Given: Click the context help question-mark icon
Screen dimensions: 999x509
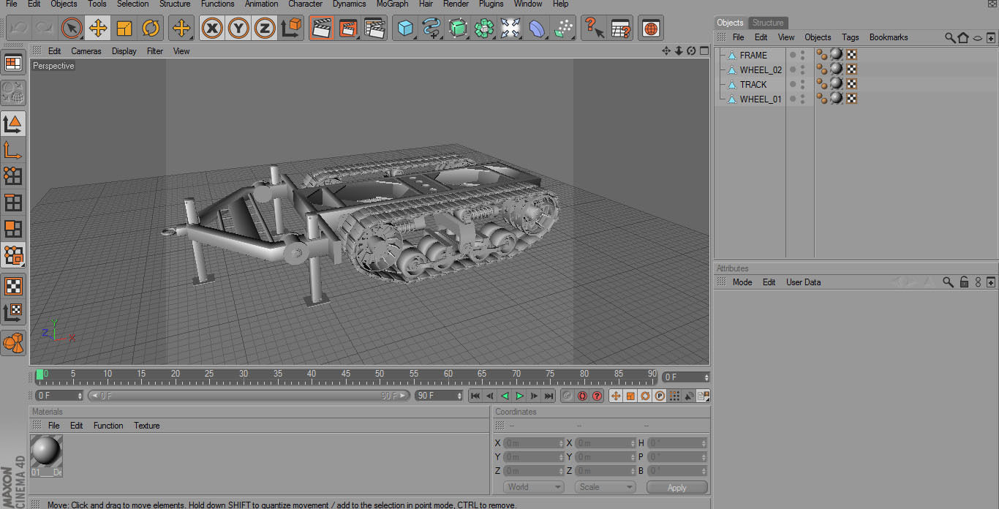Looking at the screenshot, I should pyautogui.click(x=593, y=29).
